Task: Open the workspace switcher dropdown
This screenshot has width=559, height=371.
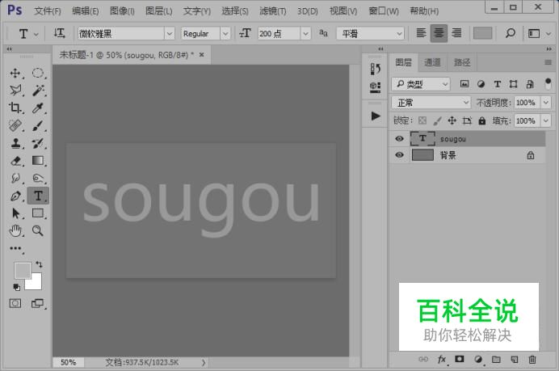Action: (539, 33)
